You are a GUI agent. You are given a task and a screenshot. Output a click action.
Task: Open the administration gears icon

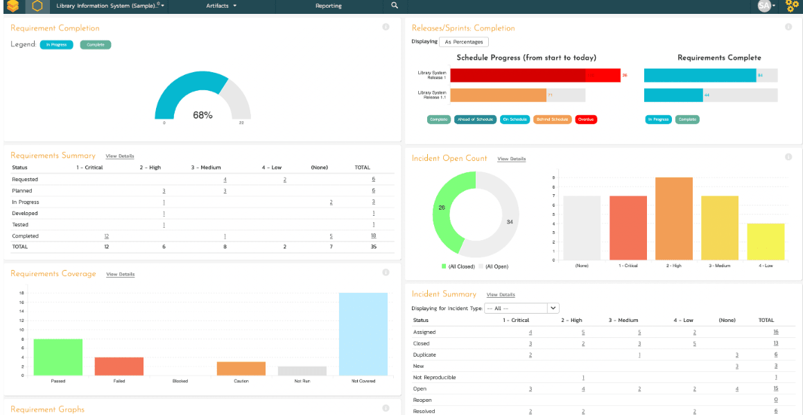pyautogui.click(x=791, y=6)
